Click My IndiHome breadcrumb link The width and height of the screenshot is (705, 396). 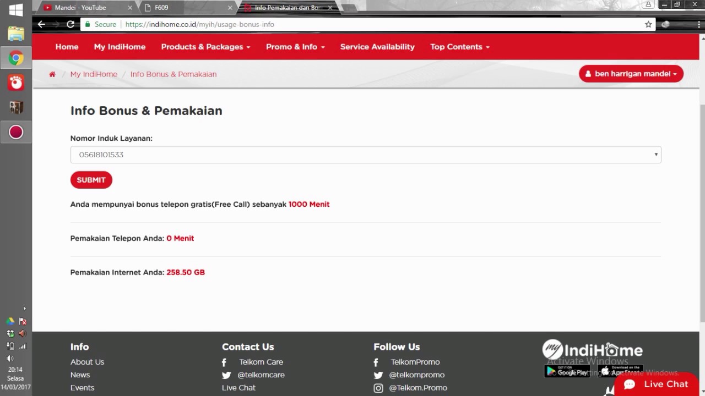tap(94, 74)
